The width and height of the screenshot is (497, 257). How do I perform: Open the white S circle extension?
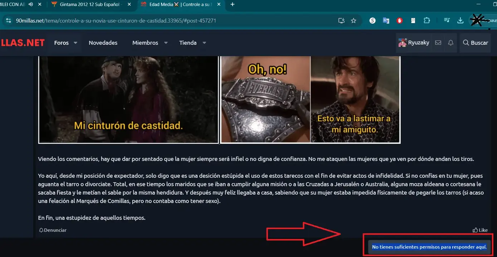click(372, 21)
